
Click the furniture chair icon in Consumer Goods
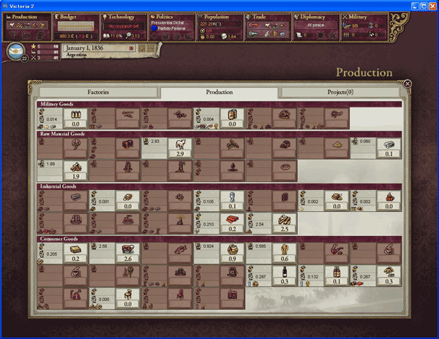click(127, 296)
